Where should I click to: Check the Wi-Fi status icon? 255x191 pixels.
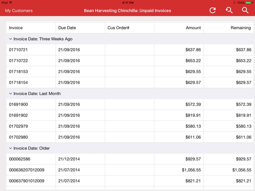click(x=11, y=3)
